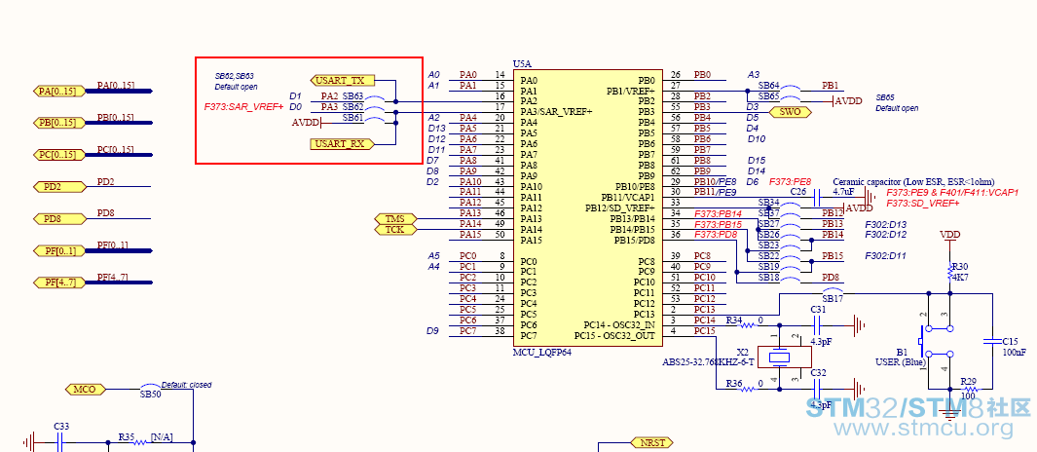Click the U5A designator label
Image resolution: width=1037 pixels, height=452 pixels.
522,64
